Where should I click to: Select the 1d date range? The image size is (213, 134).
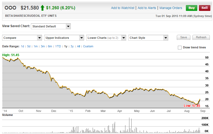(22, 46)
